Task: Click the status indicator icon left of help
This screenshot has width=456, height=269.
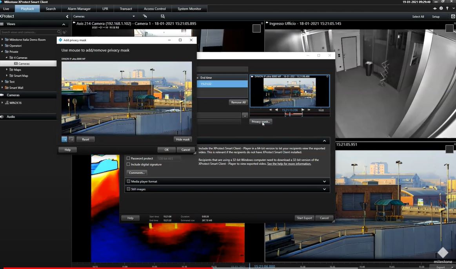Action: pos(436,9)
